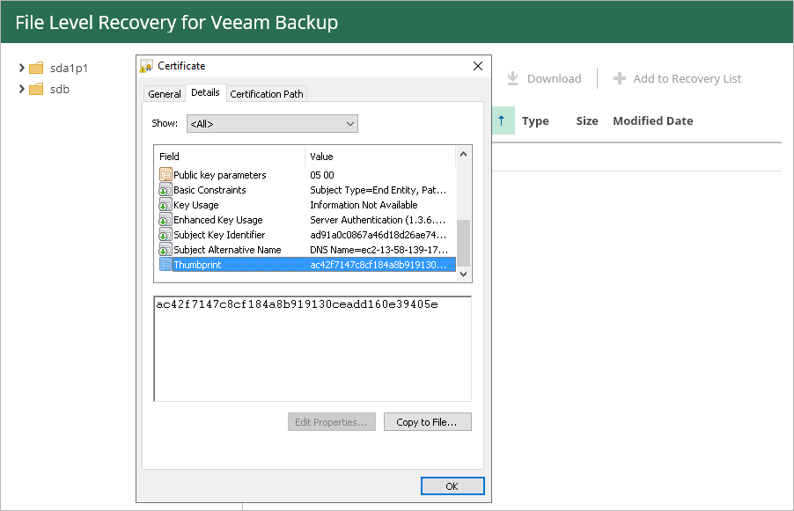794x511 pixels.
Task: Click the certificate field list scrollbar
Action: pos(463,242)
